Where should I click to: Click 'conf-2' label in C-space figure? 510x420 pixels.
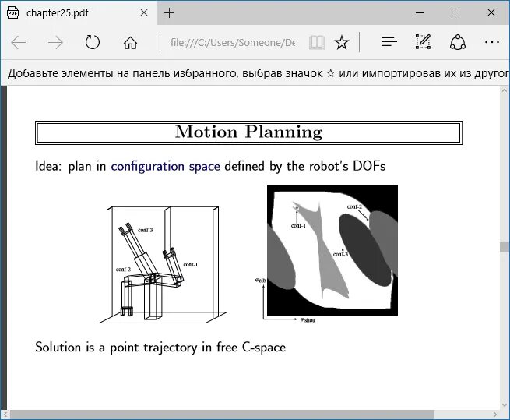[354, 206]
